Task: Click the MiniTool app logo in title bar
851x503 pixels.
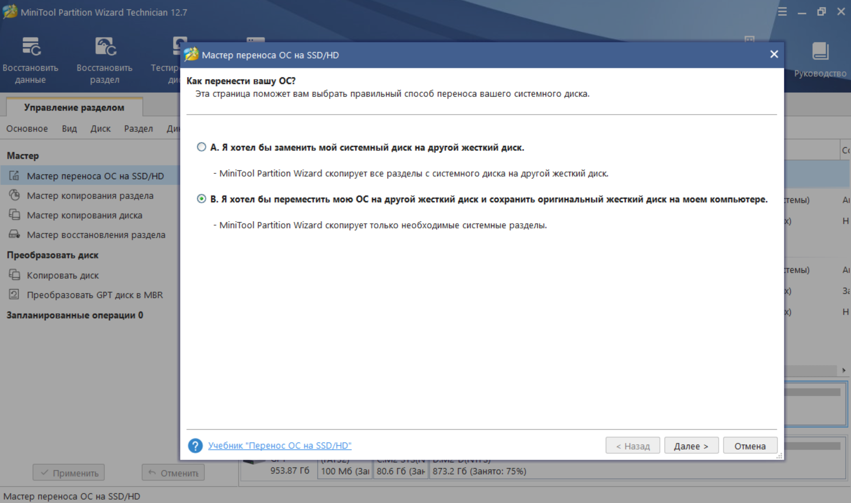Action: [10, 12]
